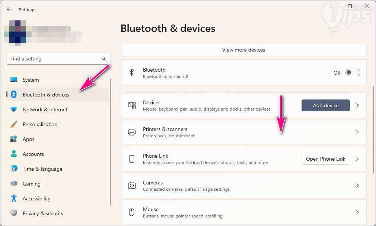
Task: Click the Personalization paintbrush icon
Action: pos(14,124)
